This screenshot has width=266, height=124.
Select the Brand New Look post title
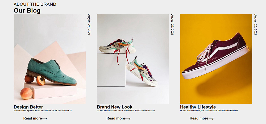pos(114,107)
